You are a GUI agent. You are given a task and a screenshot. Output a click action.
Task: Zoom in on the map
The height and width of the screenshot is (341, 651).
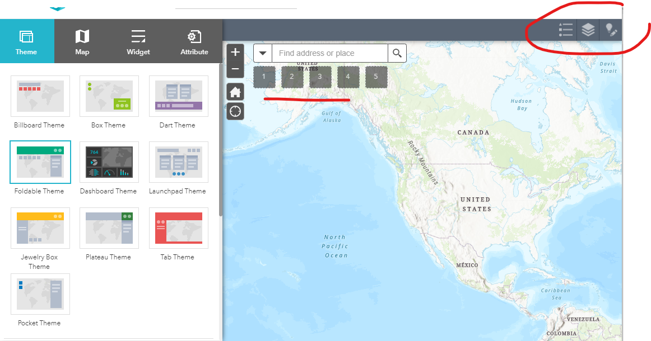tap(235, 52)
